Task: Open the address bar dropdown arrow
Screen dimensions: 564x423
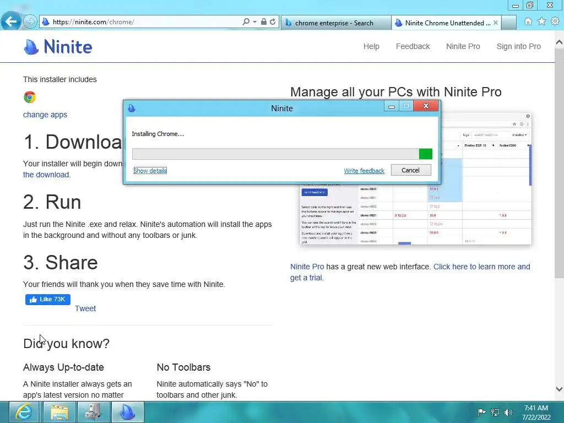Action: tap(254, 22)
